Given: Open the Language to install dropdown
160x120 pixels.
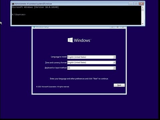Looking at the screenshot, I should [x=91, y=57].
